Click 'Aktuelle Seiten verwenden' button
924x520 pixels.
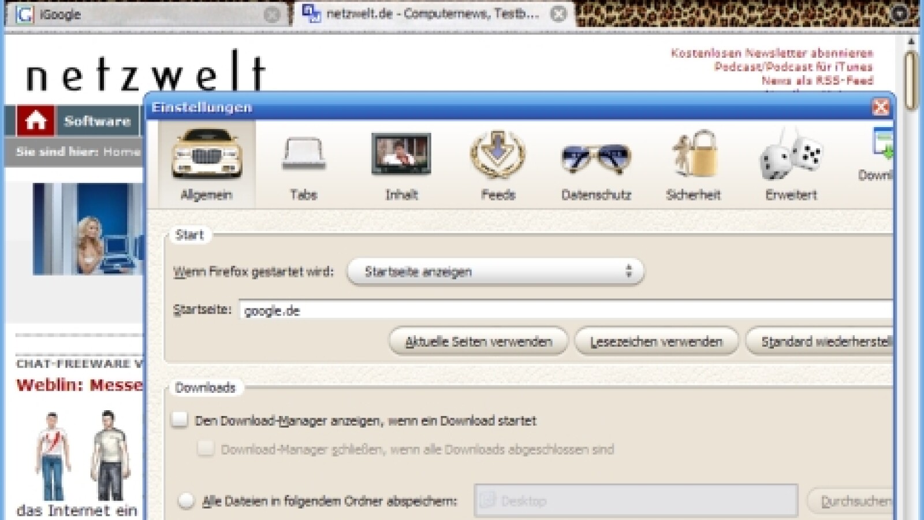(478, 342)
